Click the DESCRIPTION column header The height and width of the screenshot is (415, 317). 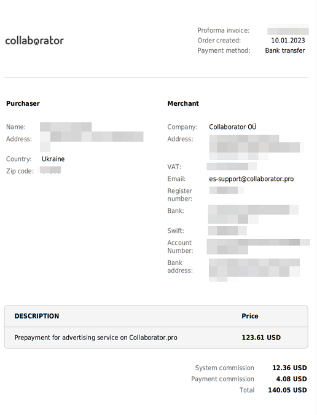pyautogui.click(x=37, y=316)
